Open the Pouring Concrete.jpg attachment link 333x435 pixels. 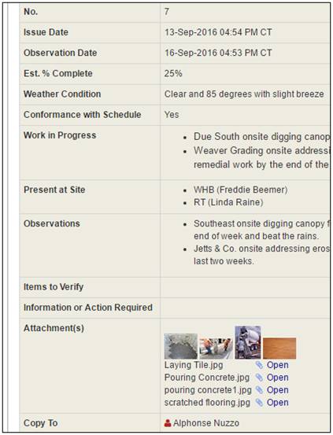click(277, 378)
